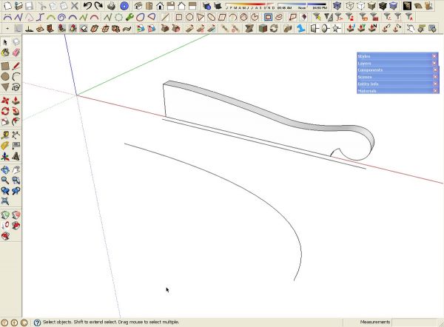The height and width of the screenshot is (327, 444).
Task: Toggle X-ray face style
Action: point(337,6)
